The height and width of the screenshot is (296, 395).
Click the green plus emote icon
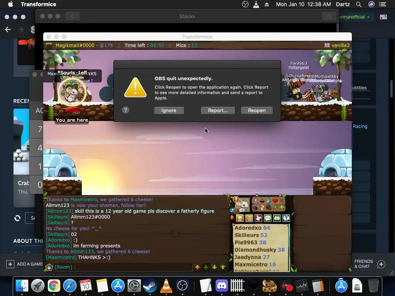(282, 207)
